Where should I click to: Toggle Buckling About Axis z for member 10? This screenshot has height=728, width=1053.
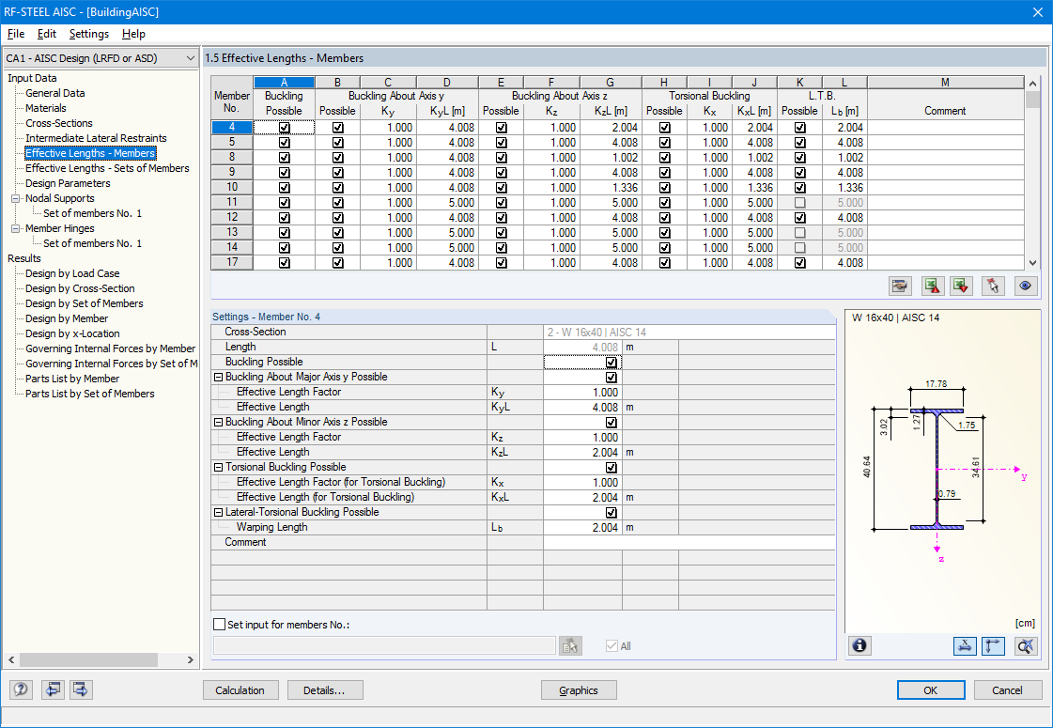tap(501, 187)
